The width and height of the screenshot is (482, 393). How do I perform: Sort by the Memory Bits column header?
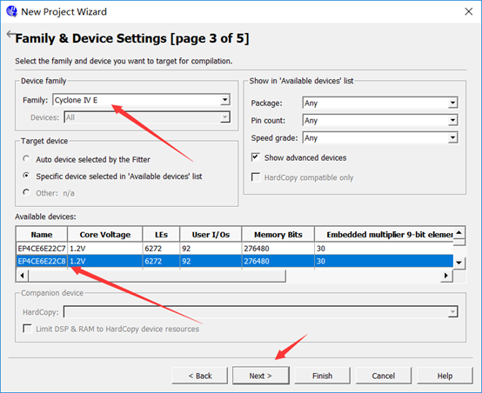click(x=278, y=235)
